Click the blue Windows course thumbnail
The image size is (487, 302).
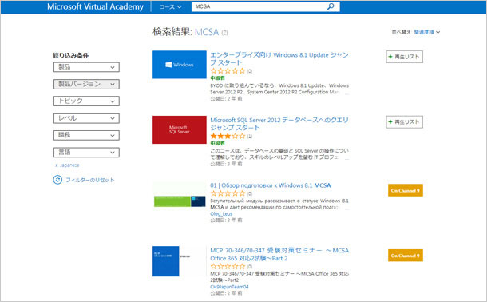click(180, 65)
